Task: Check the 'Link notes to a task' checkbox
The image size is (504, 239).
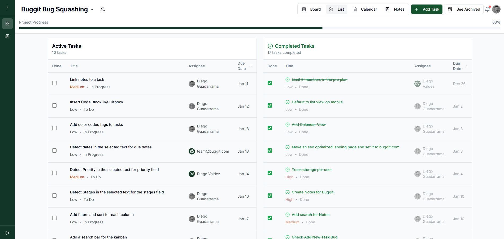Action: [54, 83]
